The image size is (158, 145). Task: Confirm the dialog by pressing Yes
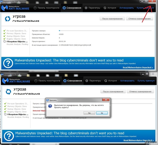89,113
